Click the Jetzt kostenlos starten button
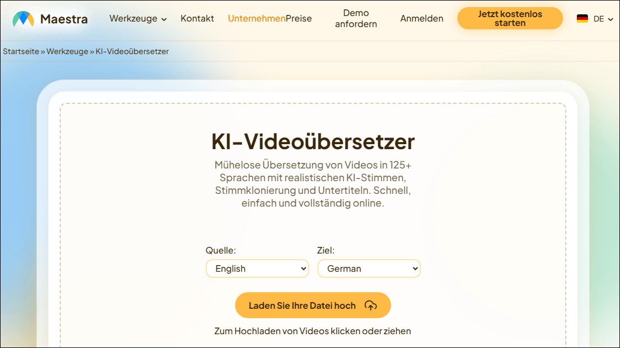This screenshot has width=620, height=348. 509,18
